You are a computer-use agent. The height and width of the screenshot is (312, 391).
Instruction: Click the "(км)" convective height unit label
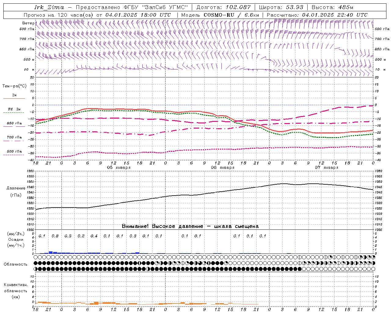coord(16,297)
